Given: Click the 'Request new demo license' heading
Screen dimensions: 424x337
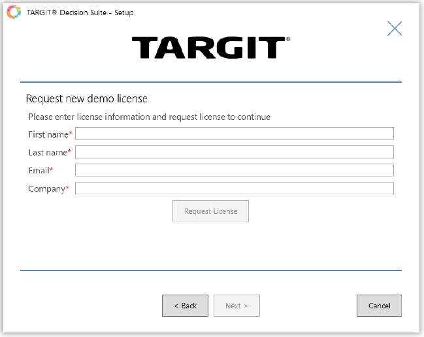Looking at the screenshot, I should 86,98.
